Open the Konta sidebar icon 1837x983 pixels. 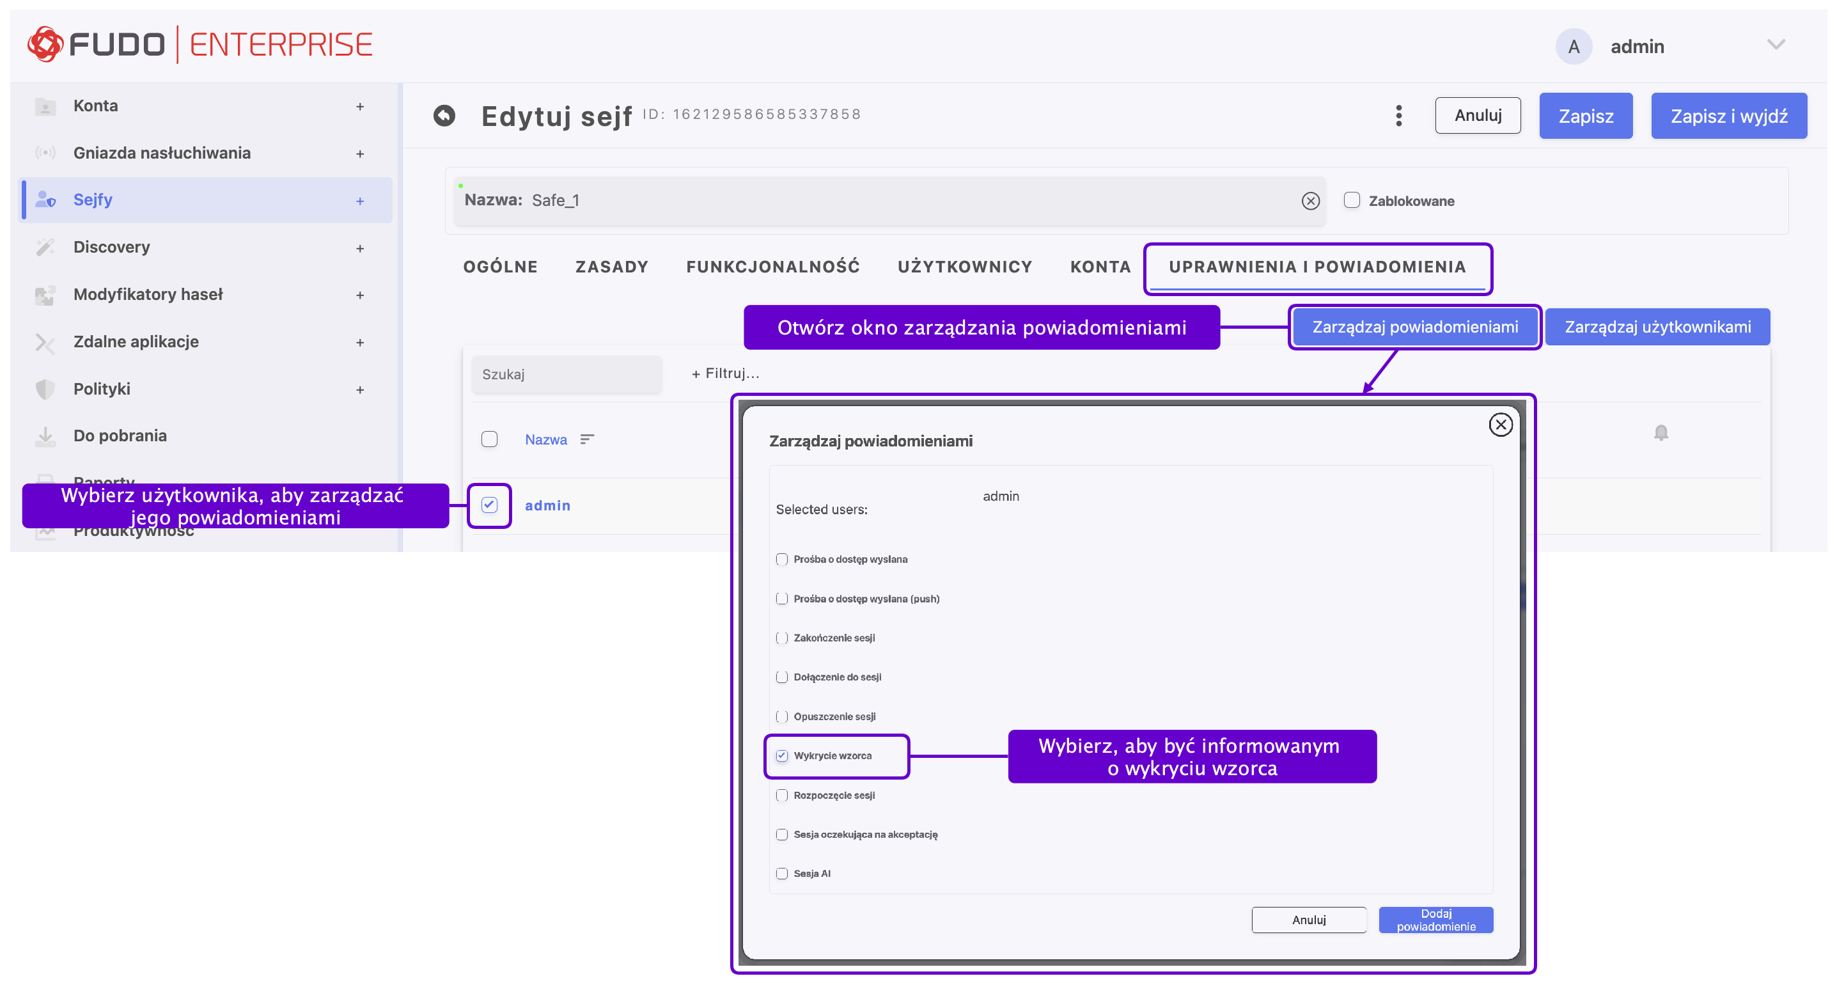coord(45,106)
